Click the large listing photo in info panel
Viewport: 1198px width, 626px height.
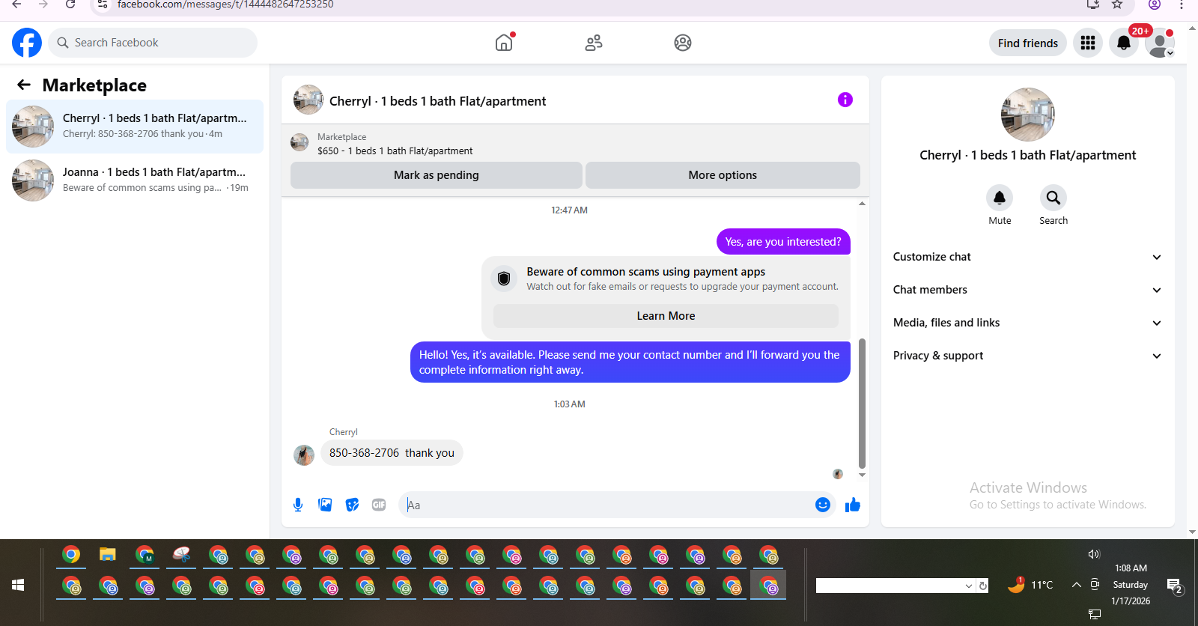click(1028, 115)
